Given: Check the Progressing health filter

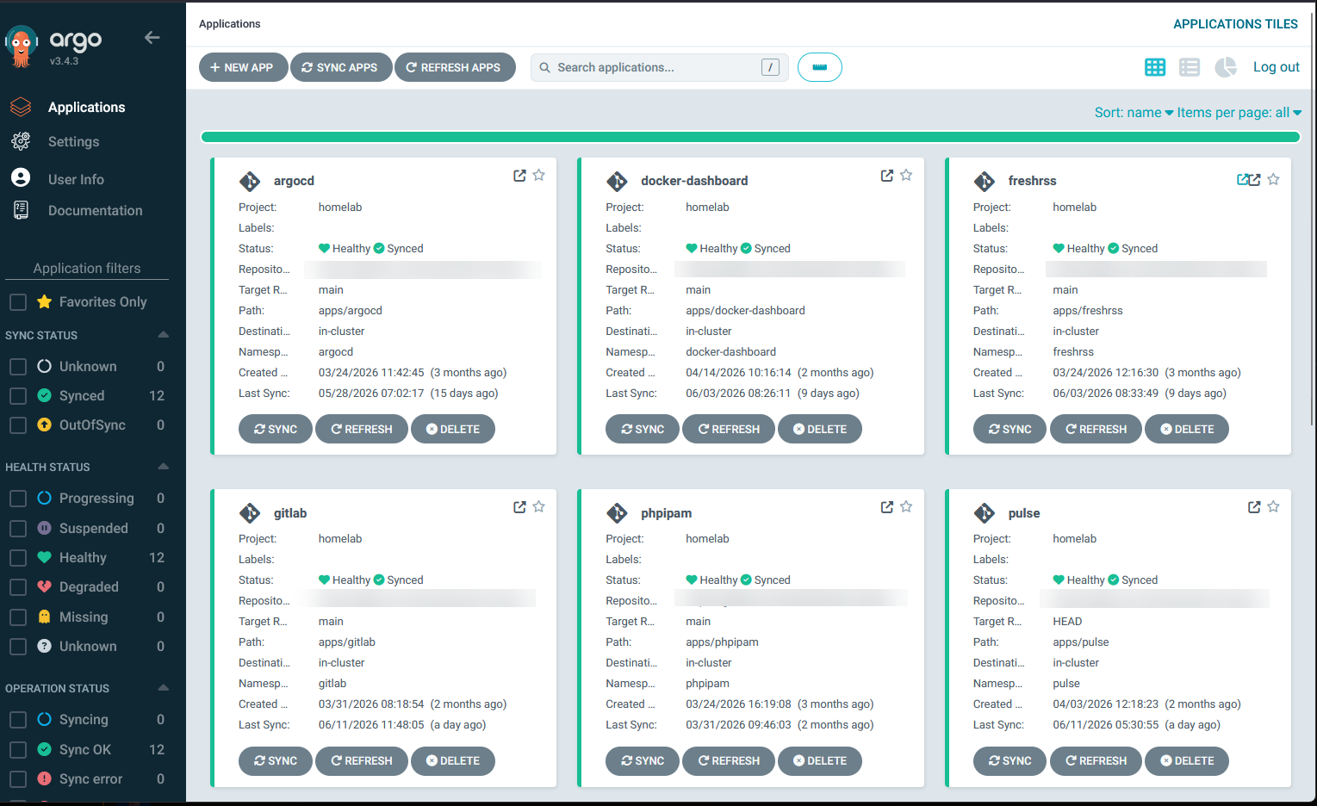Looking at the screenshot, I should point(17,499).
